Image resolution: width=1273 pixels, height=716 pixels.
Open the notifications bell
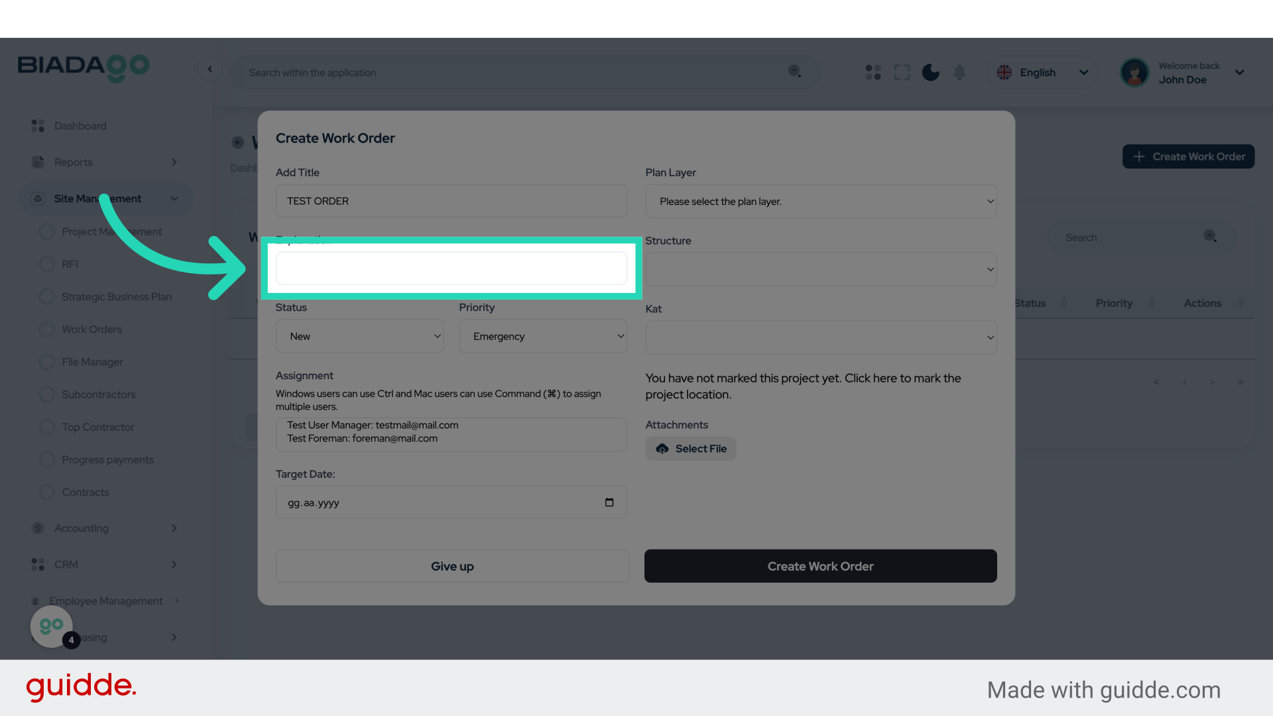coord(959,72)
